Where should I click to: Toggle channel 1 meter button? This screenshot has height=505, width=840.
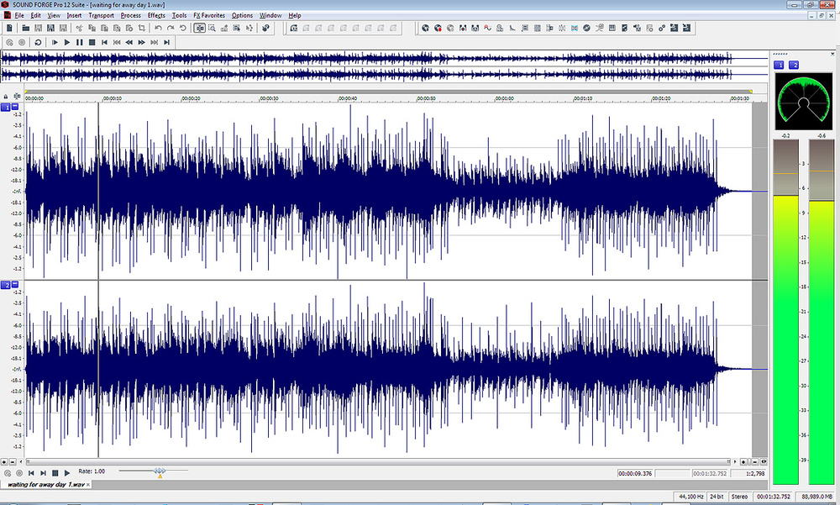pos(779,65)
